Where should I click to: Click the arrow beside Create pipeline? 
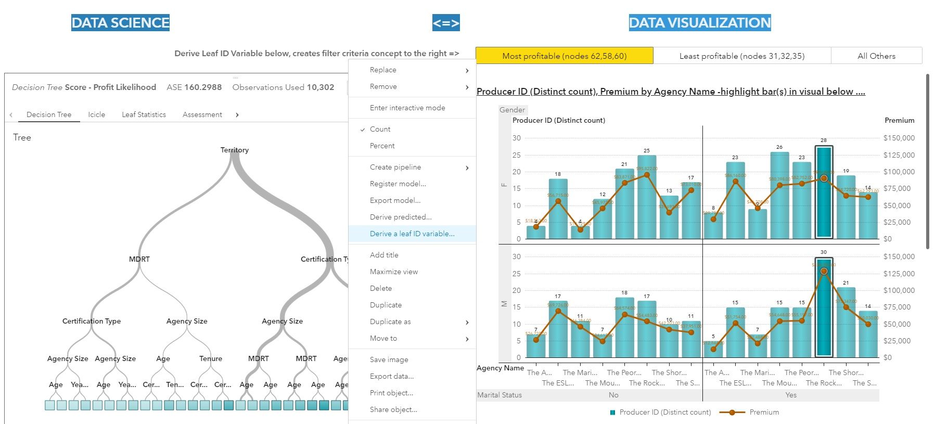pyautogui.click(x=467, y=168)
